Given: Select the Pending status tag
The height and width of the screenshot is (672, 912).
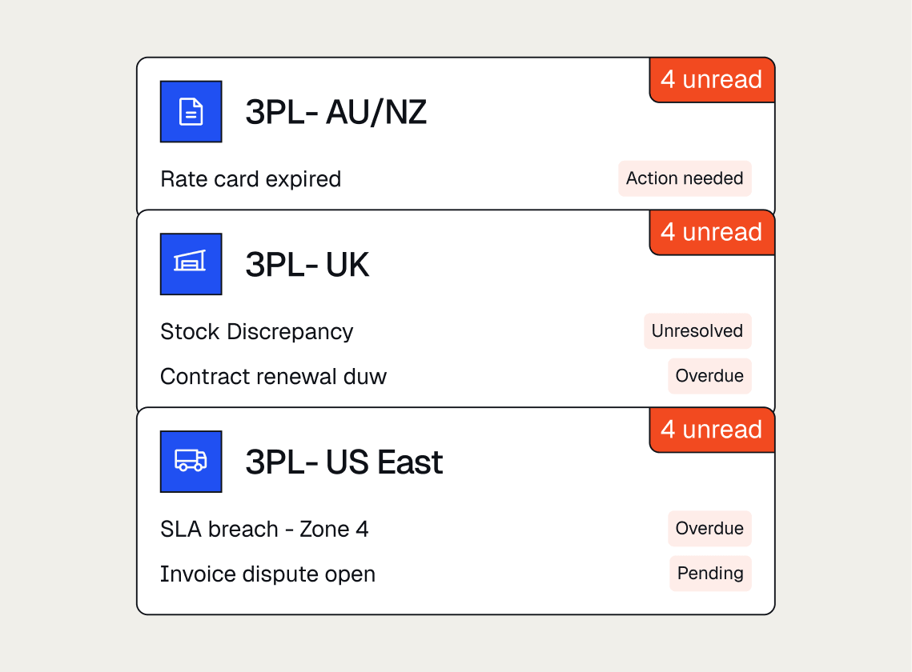Looking at the screenshot, I should 710,574.
